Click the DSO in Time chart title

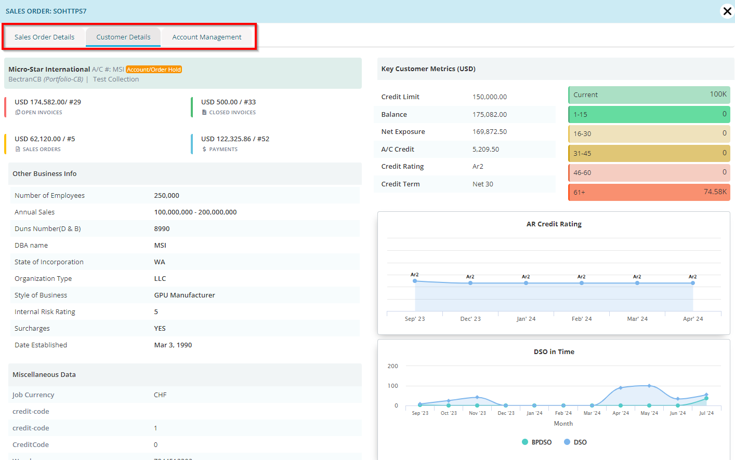tap(554, 351)
